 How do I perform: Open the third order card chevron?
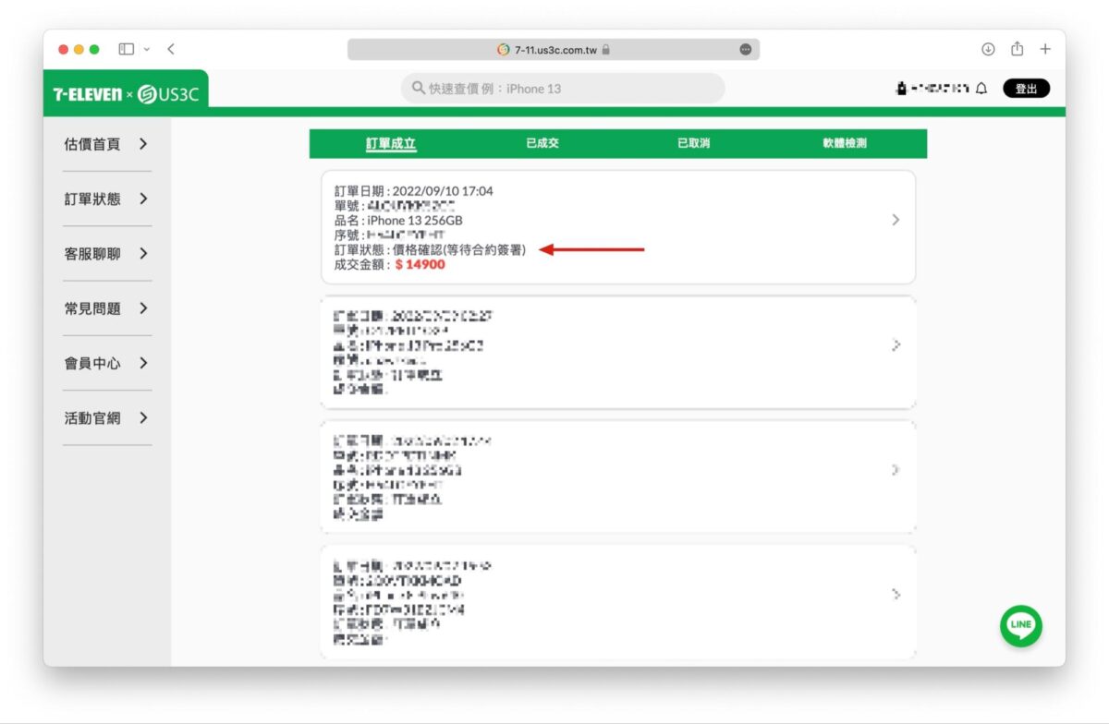click(x=895, y=470)
